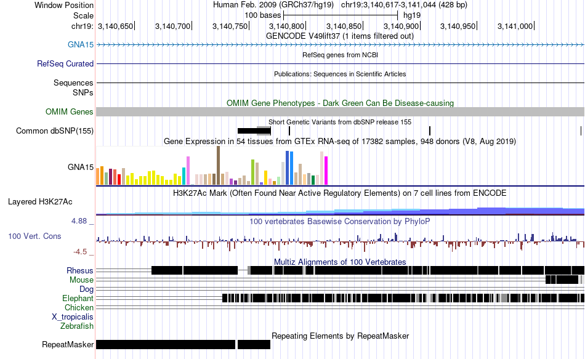Image resolution: width=585 pixels, height=359 pixels.
Task: Click 'Human Feb. 2009 (GRCh37/hg19)' assembly text
Action: [x=275, y=5]
